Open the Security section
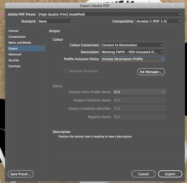Viewport: 187px width, 183px height. (x=26, y=60)
